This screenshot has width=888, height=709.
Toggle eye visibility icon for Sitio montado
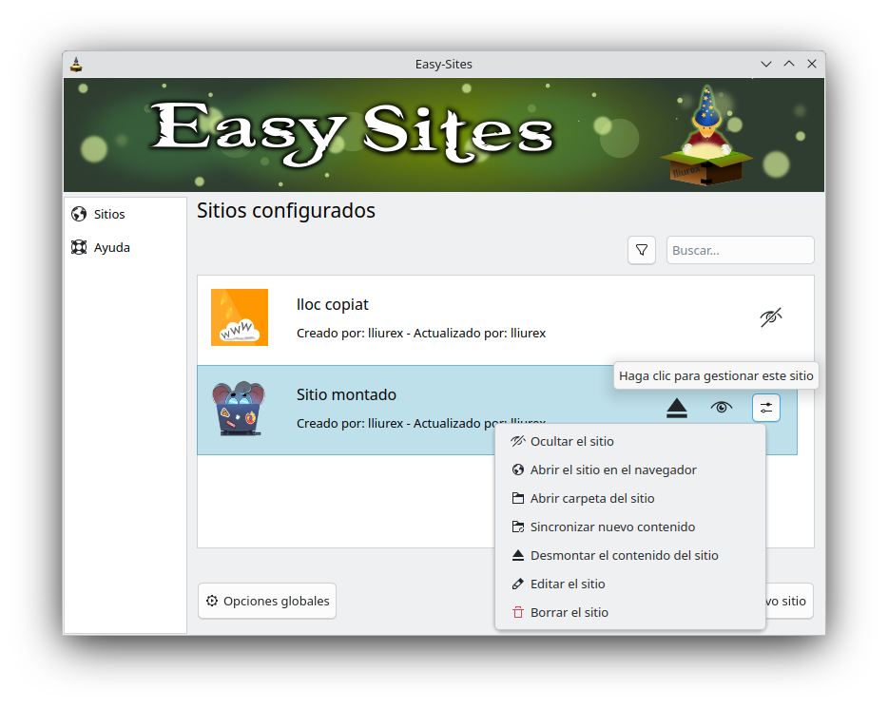coord(722,408)
